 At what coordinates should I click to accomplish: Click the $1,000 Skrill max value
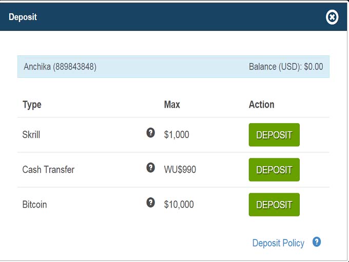tap(177, 135)
